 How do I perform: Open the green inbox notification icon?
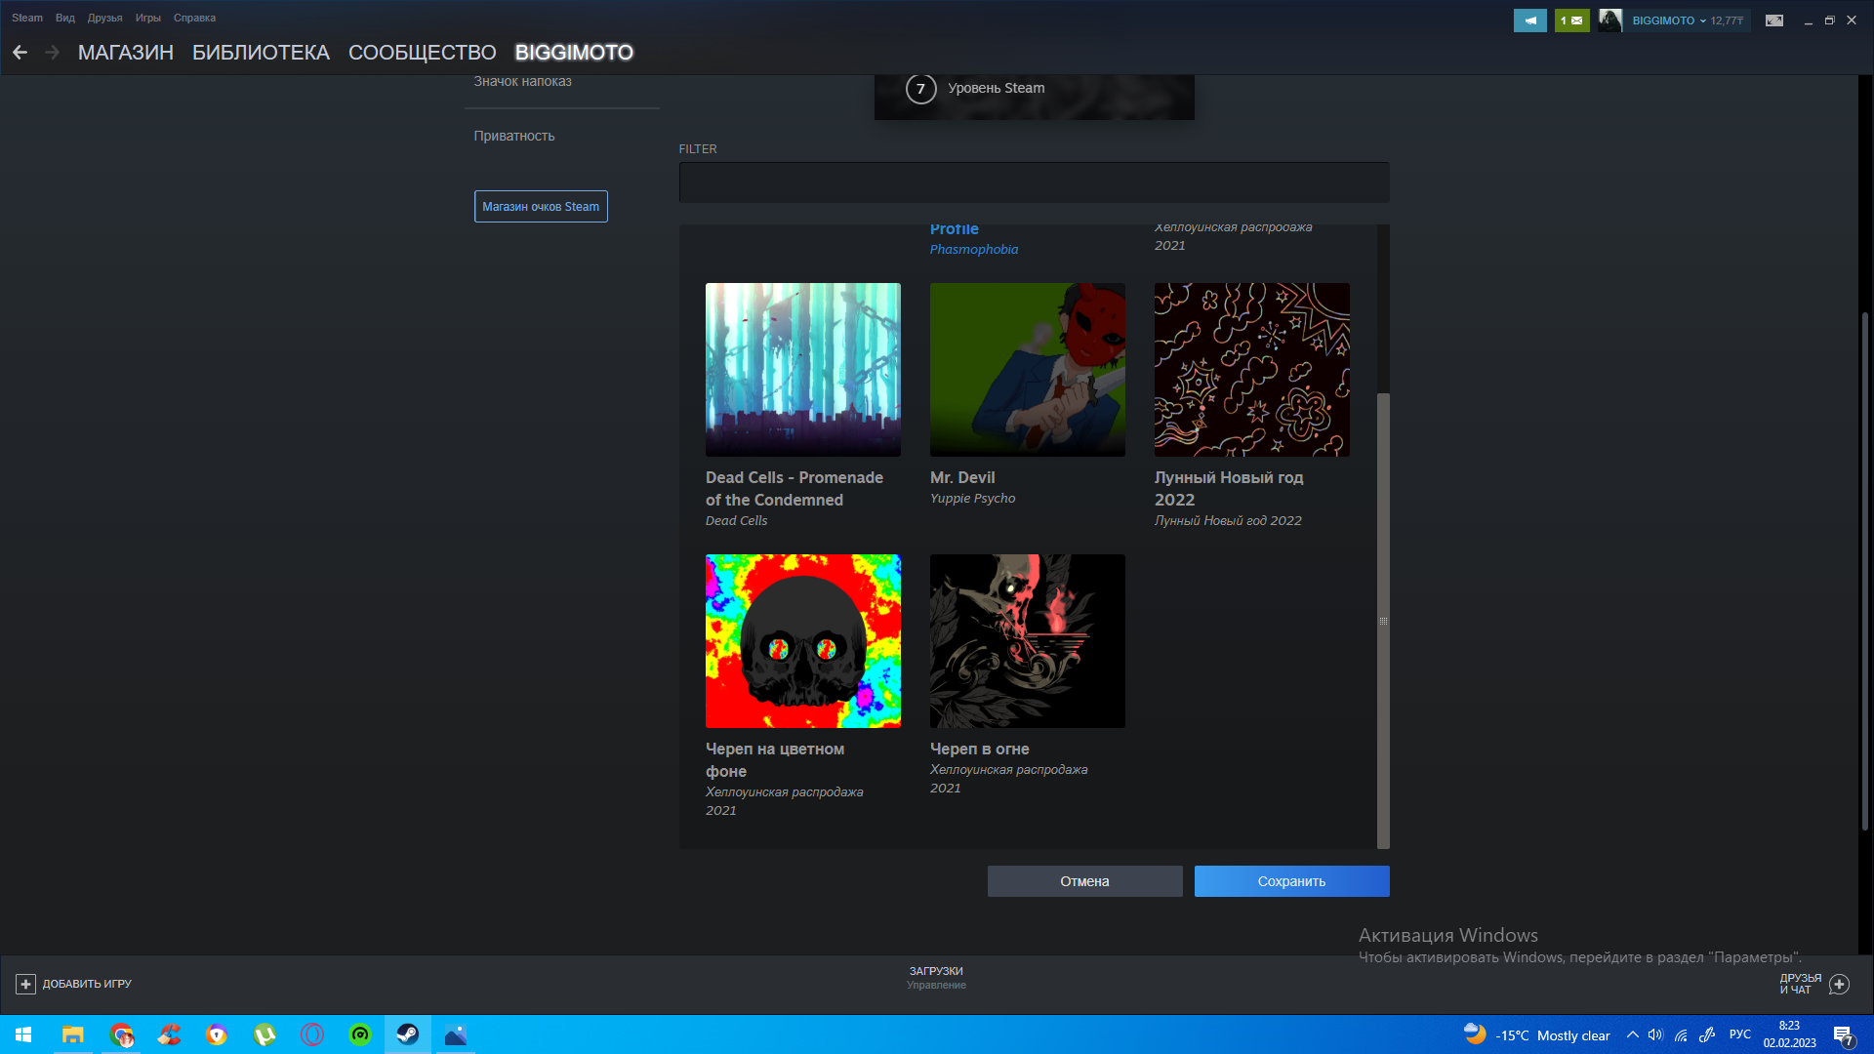pyautogui.click(x=1571, y=20)
